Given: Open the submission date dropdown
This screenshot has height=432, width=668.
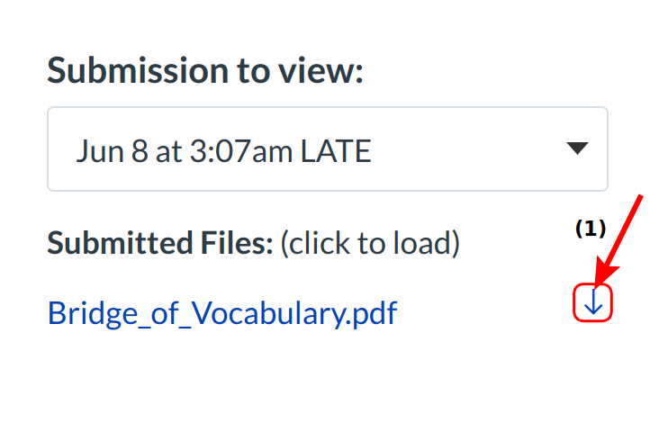Looking at the screenshot, I should pos(327,149).
